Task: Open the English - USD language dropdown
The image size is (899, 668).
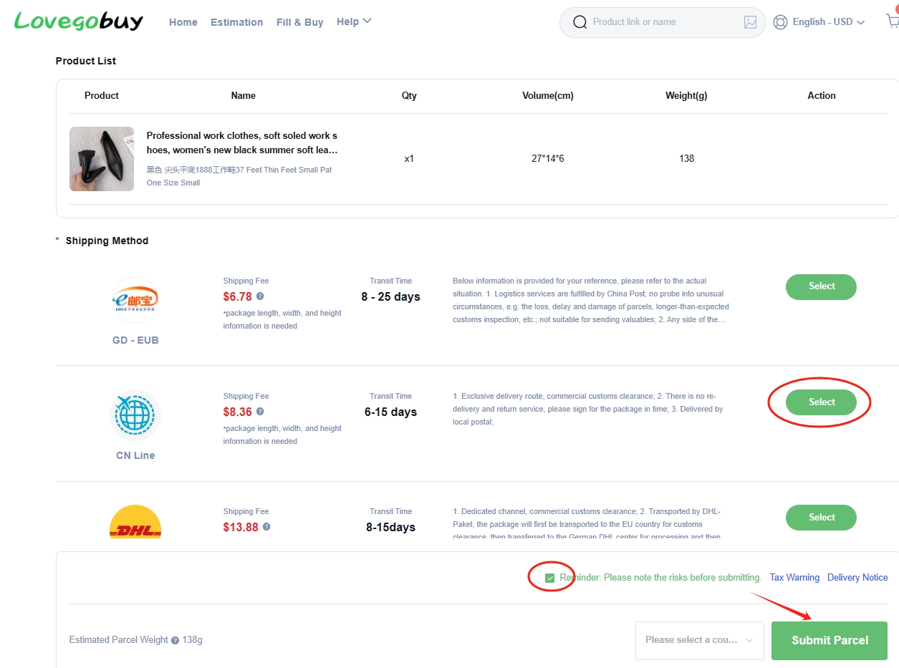Action: pos(828,22)
